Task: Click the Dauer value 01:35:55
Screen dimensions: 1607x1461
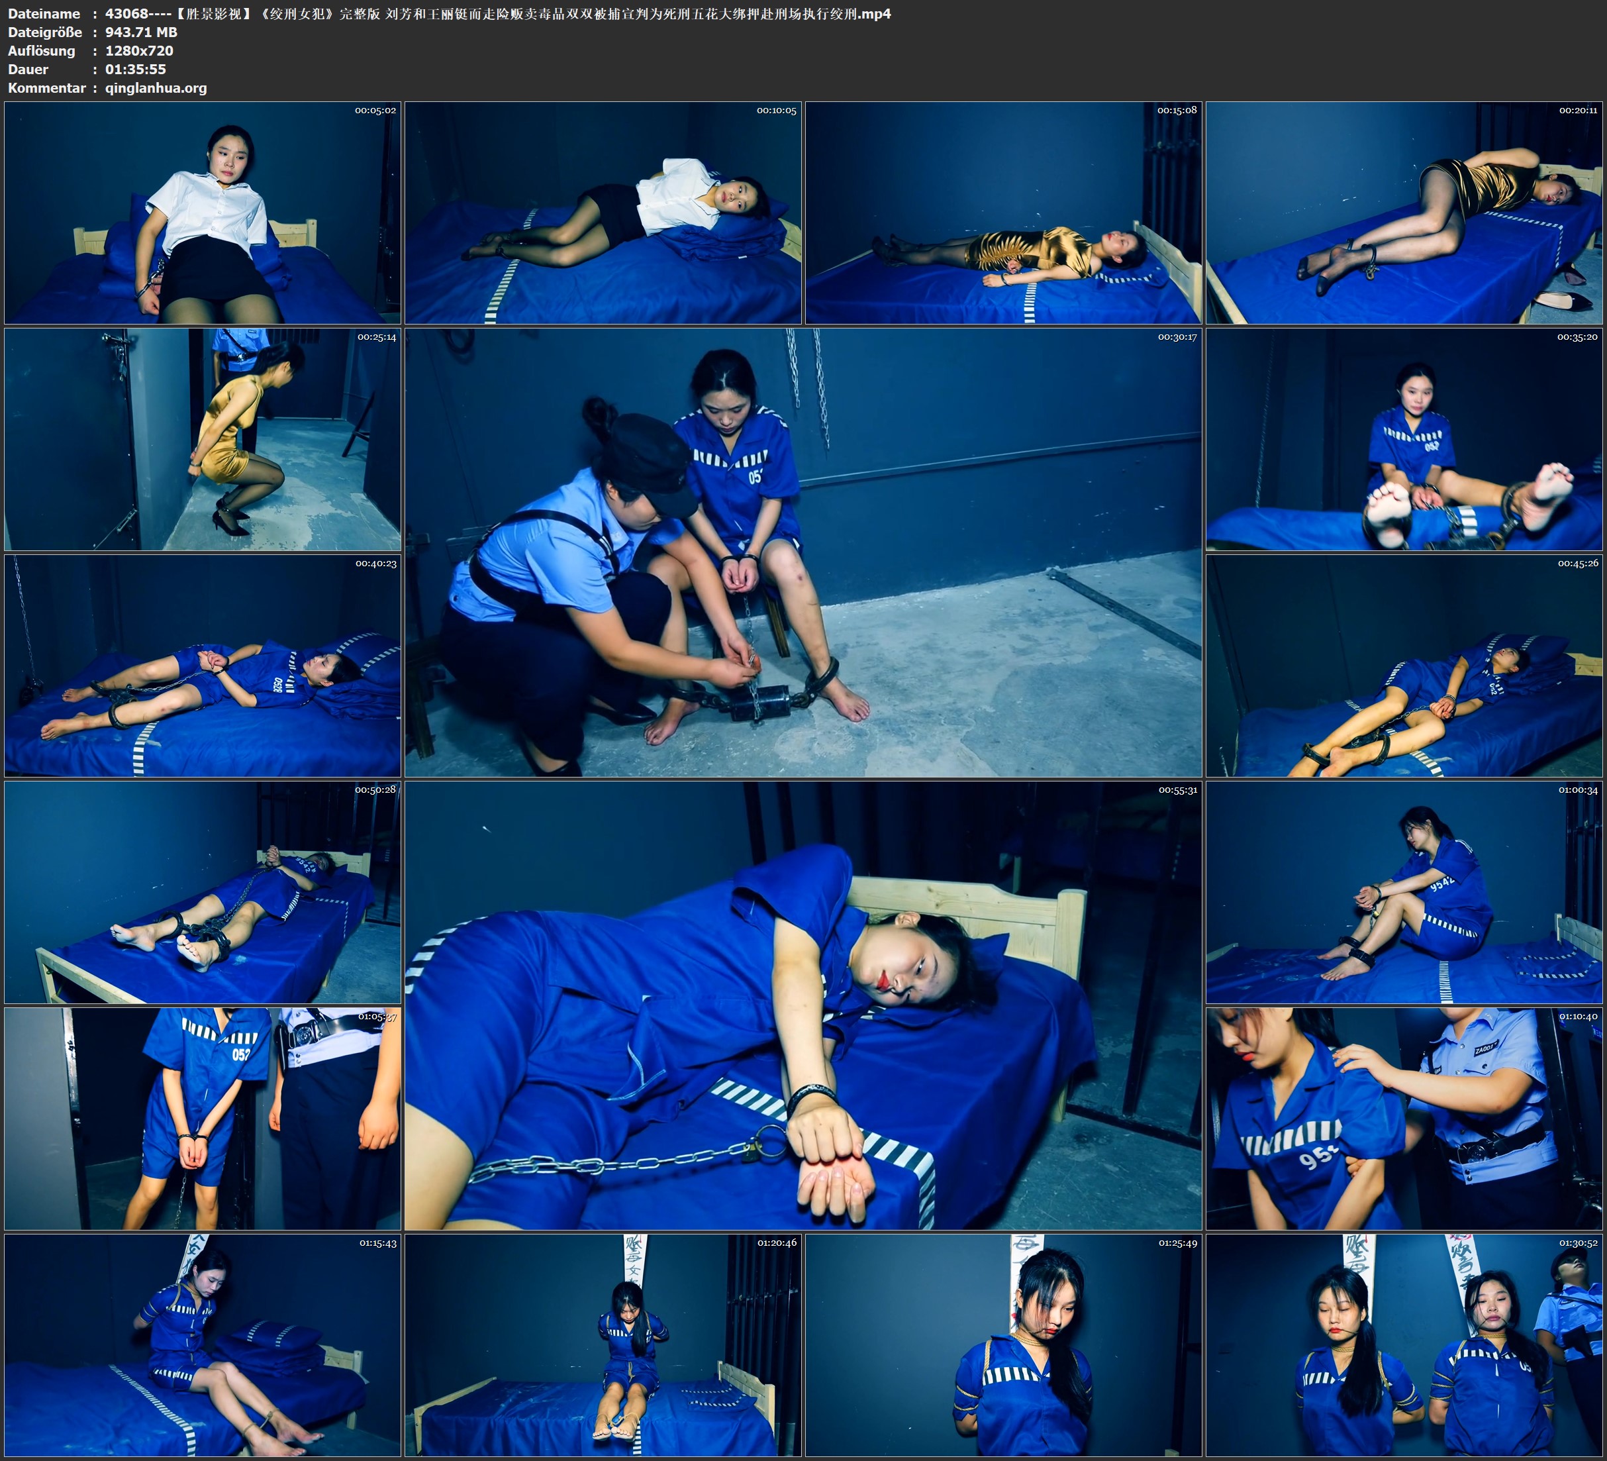Action: pos(136,70)
